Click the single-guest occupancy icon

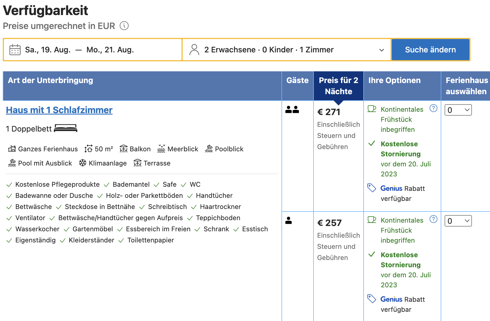[289, 220]
